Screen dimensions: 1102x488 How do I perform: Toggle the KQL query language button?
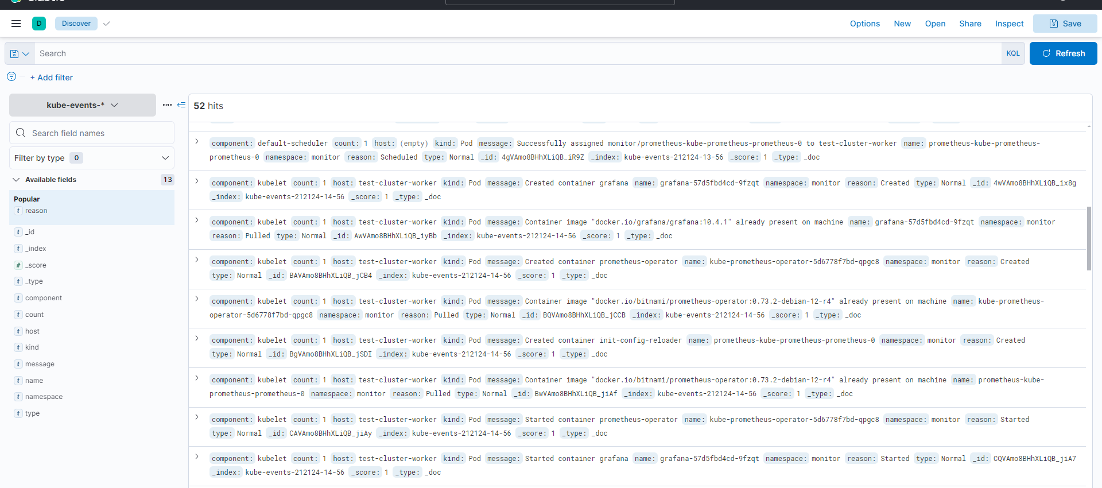[x=1013, y=53]
